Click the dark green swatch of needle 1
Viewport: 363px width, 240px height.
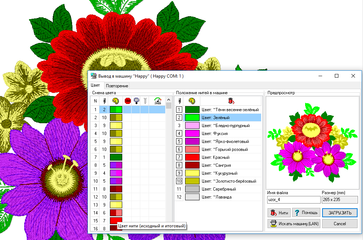[192, 110]
